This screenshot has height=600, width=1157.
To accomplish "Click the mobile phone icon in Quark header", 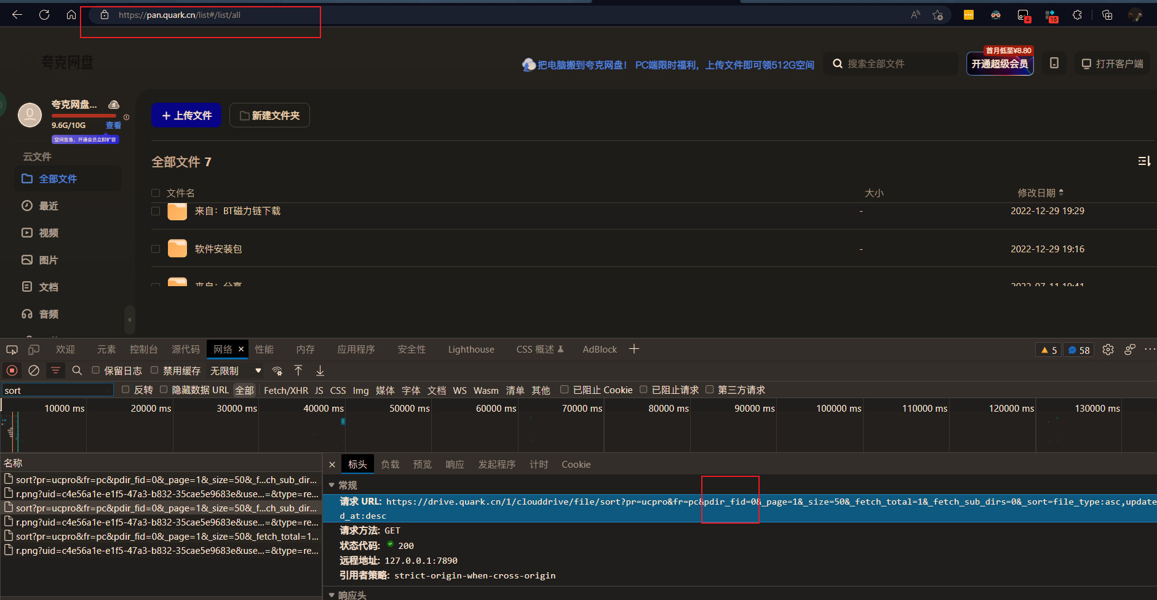I will point(1054,63).
